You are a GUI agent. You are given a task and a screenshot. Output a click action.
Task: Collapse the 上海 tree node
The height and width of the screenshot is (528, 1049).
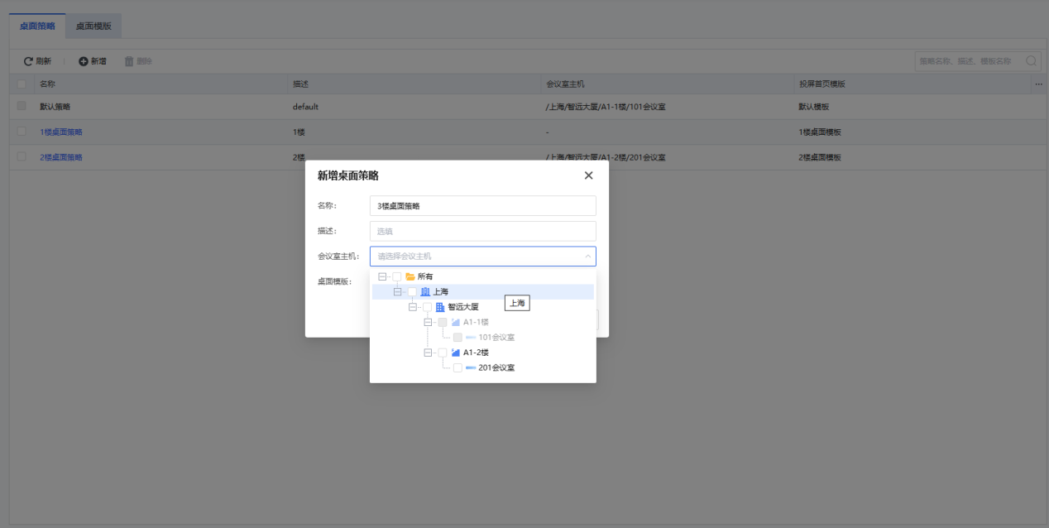point(397,292)
